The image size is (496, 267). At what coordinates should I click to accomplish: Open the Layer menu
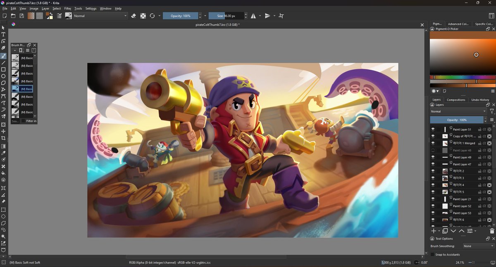(x=45, y=8)
